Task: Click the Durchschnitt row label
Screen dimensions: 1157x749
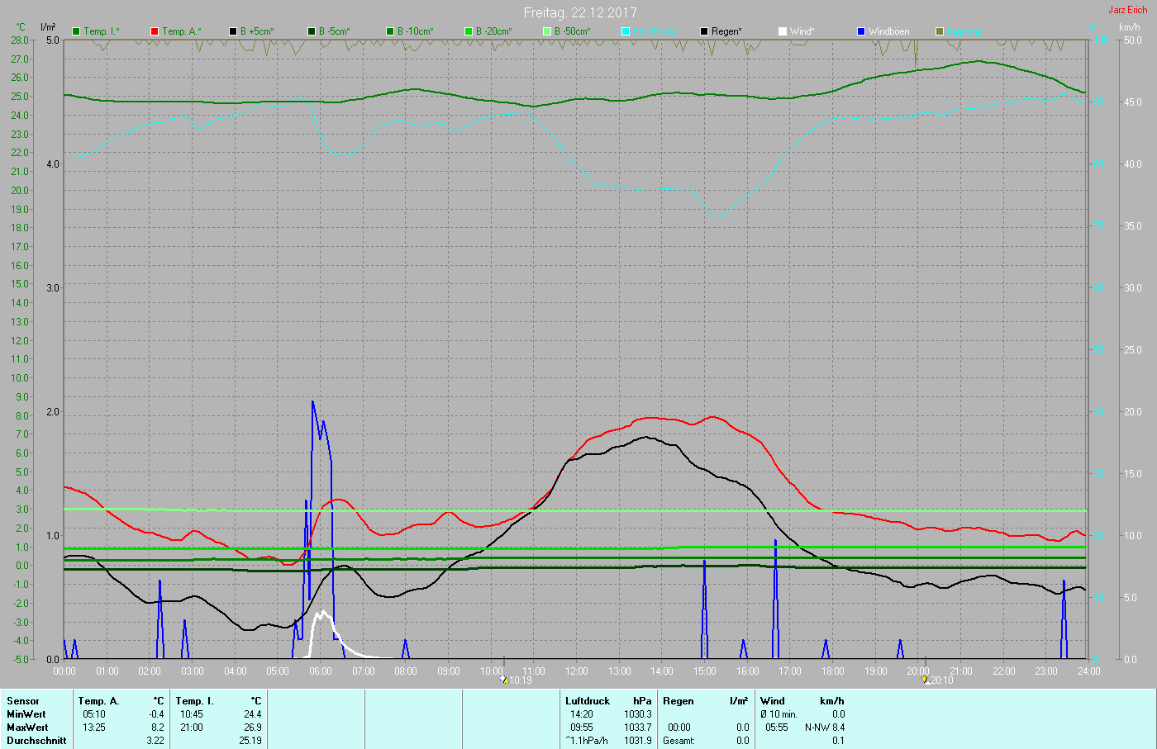Action: [x=36, y=741]
